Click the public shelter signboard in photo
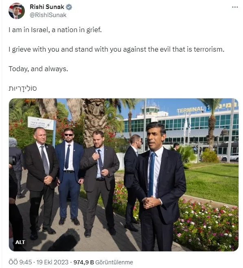 (x=41, y=123)
